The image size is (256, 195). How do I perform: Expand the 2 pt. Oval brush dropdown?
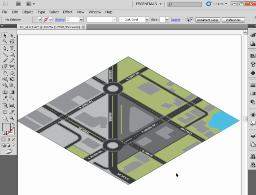point(147,20)
